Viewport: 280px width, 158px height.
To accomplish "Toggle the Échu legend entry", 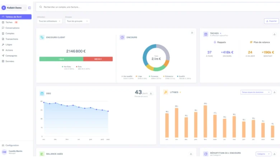I will pyautogui.click(x=83, y=68).
